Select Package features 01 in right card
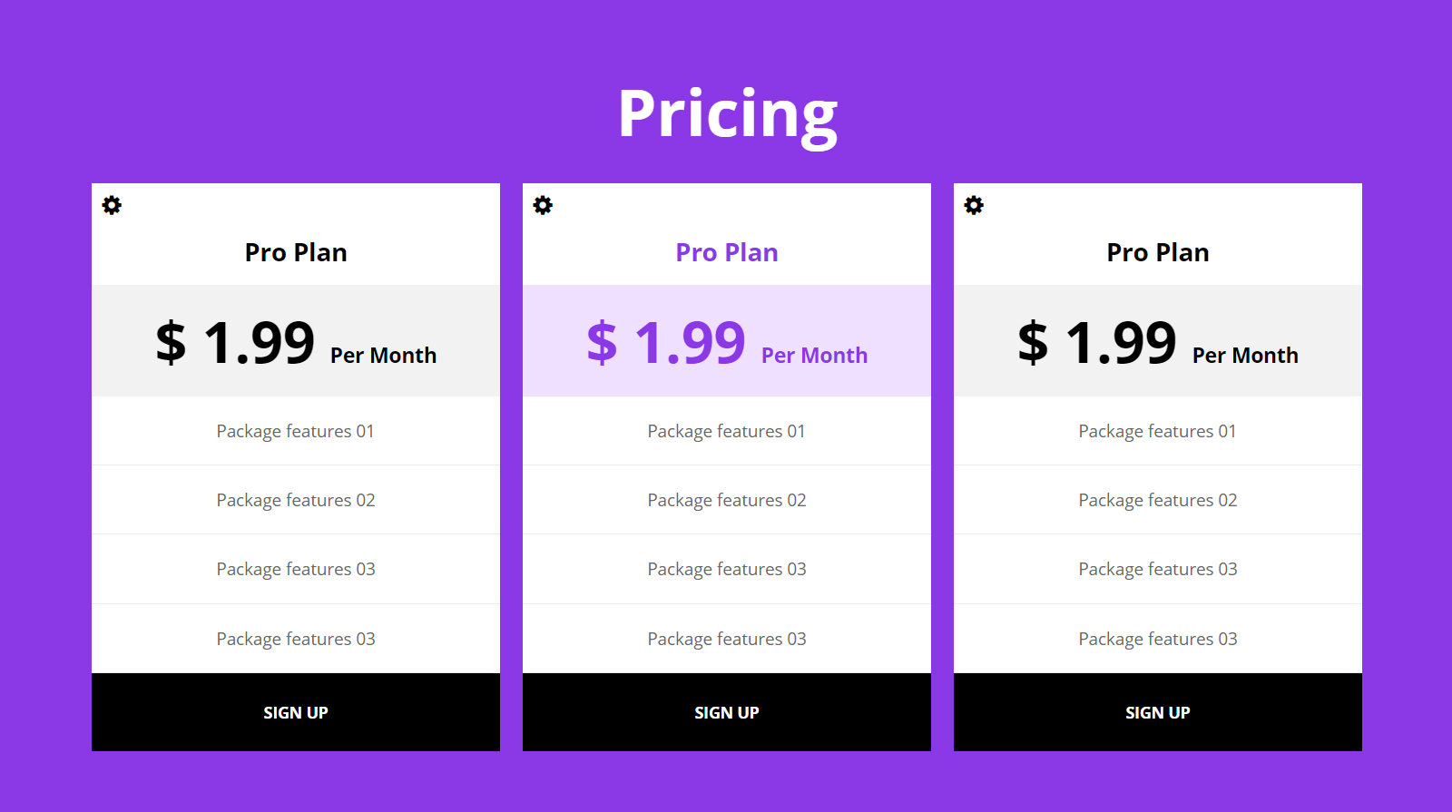This screenshot has height=812, width=1452. (x=1157, y=431)
